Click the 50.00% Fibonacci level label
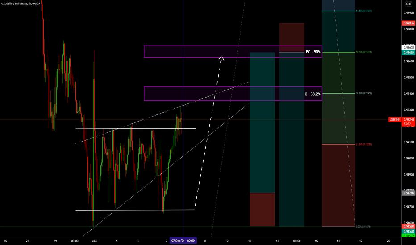 [364, 52]
